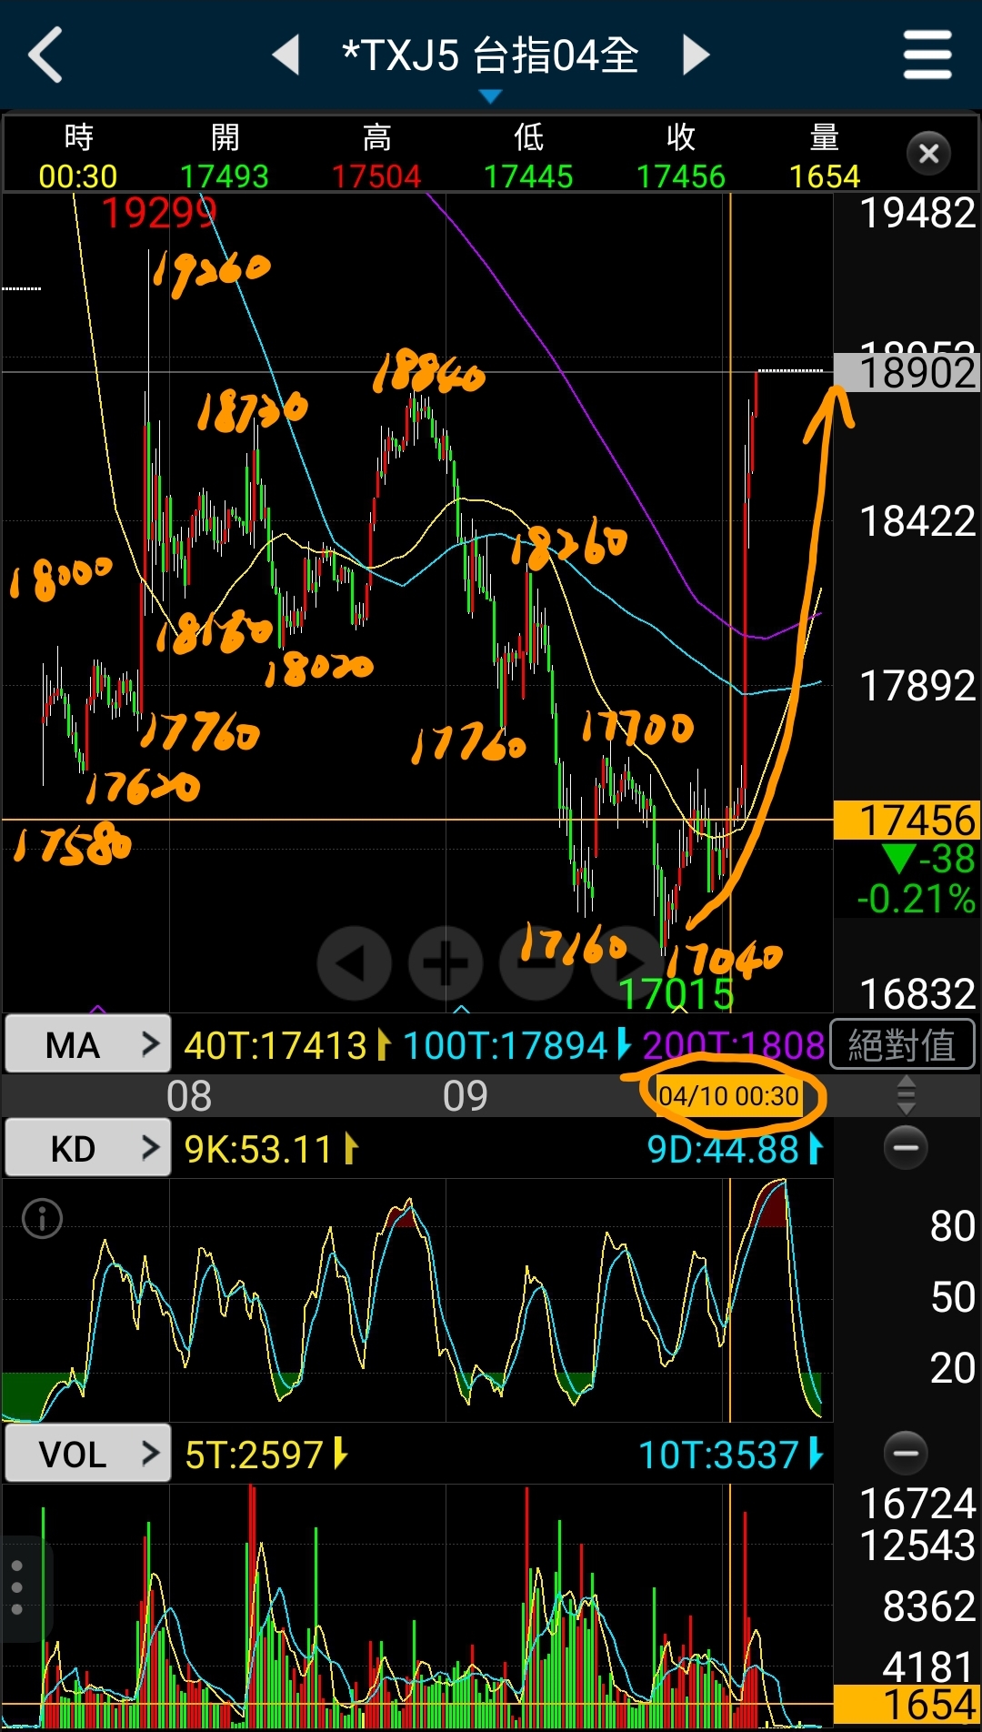Collapse the VOL indicator panel
The width and height of the screenshot is (982, 1732).
(x=906, y=1454)
